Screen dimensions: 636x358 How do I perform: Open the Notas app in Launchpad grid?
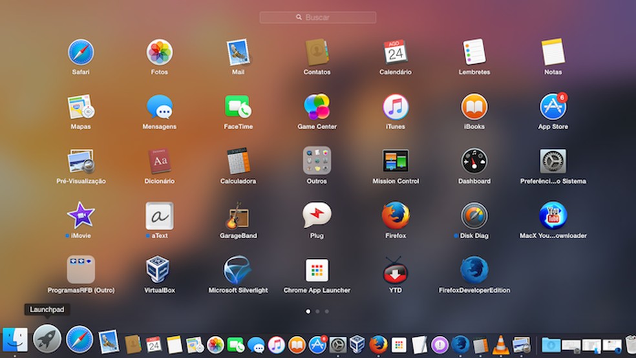[553, 52]
